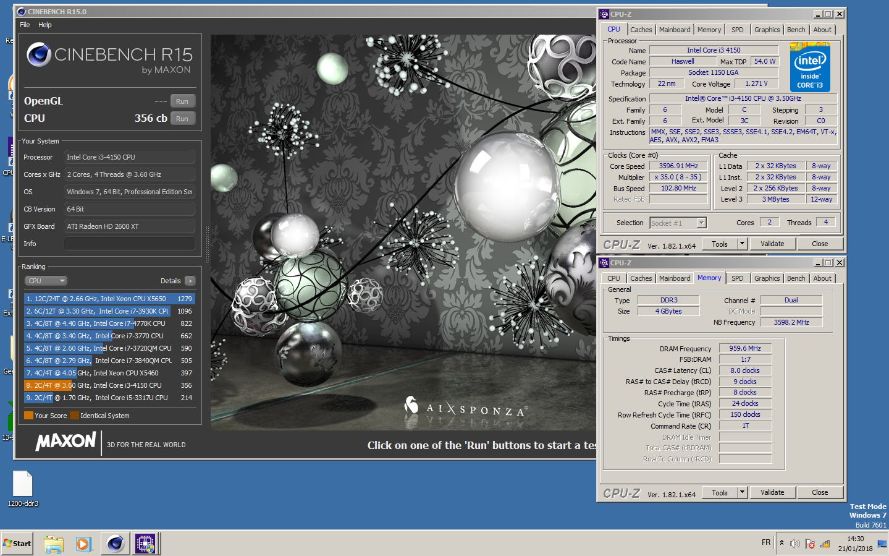Click Close button in top CPU-Z window
This screenshot has height=556, width=889.
point(820,244)
